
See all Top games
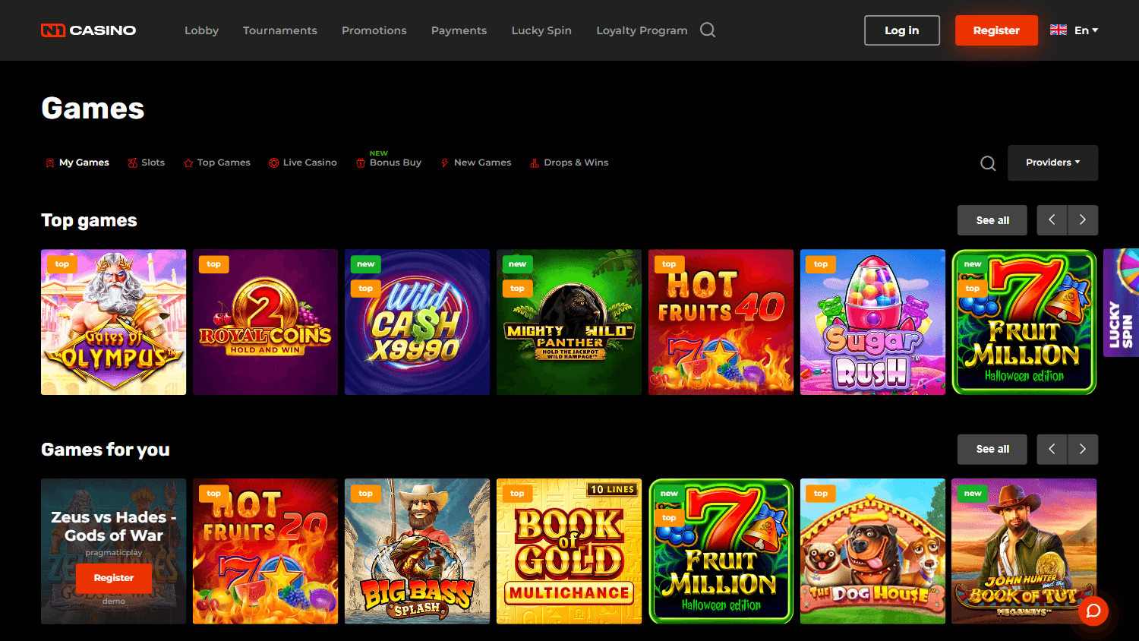(992, 220)
